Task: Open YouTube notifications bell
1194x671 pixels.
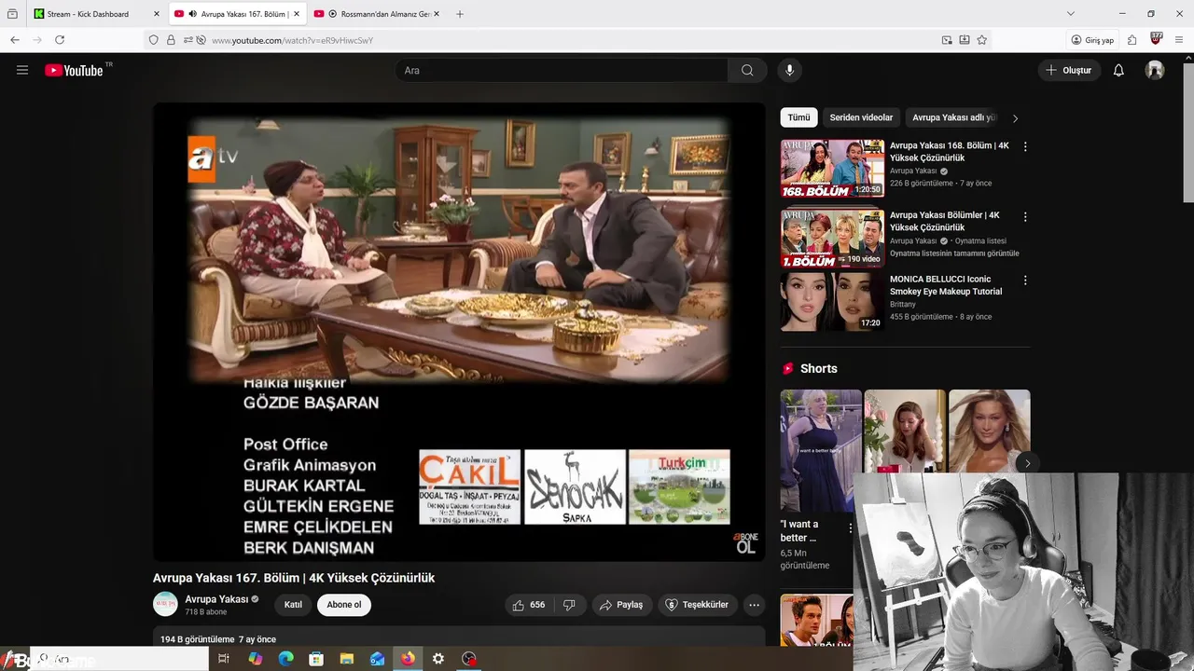Action: pos(1118,70)
